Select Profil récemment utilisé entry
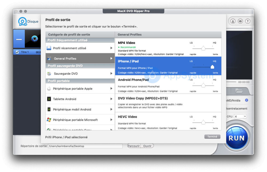 80,48
